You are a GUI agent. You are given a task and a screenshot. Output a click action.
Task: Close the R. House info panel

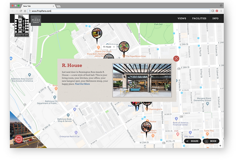click(176, 59)
